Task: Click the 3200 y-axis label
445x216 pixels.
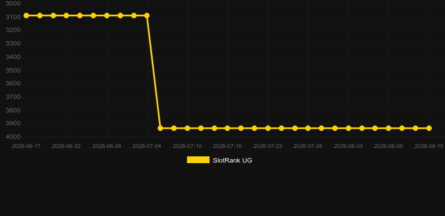Action: click(13, 30)
